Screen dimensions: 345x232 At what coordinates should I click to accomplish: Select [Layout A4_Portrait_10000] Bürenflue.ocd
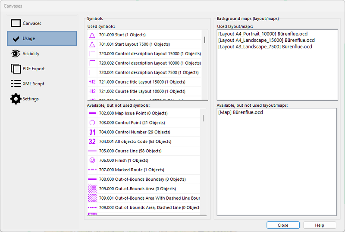(263, 34)
